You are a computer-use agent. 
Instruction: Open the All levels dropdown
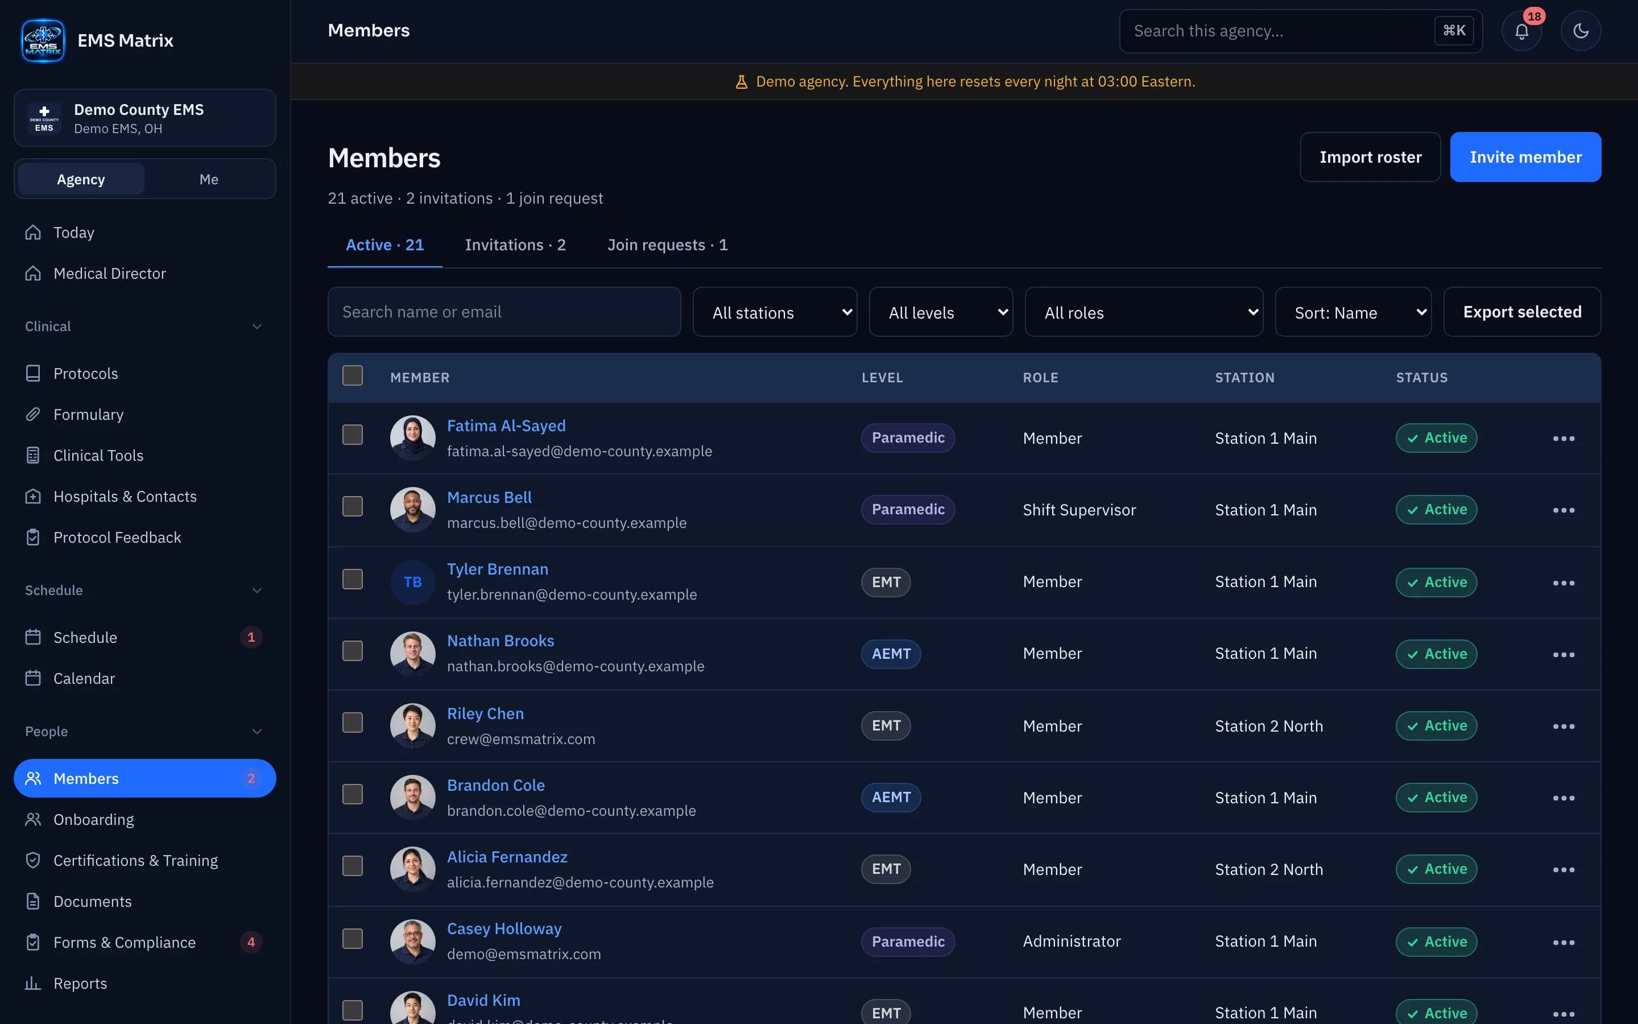[x=941, y=312]
